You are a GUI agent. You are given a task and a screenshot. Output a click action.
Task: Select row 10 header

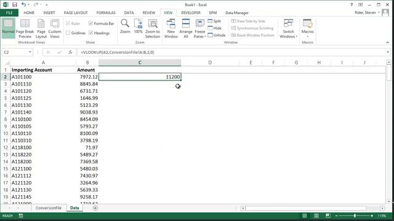pos(6,133)
